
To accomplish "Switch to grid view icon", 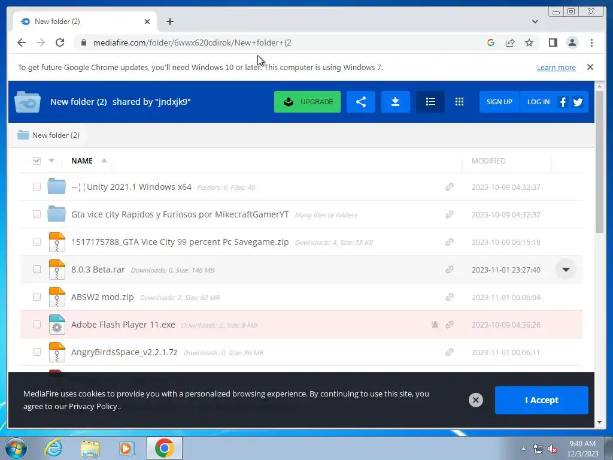I will pos(459,102).
